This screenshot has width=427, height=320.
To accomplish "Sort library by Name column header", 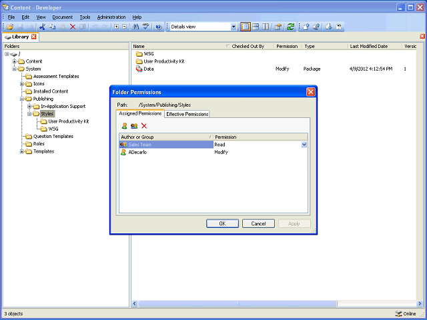I will (181, 46).
